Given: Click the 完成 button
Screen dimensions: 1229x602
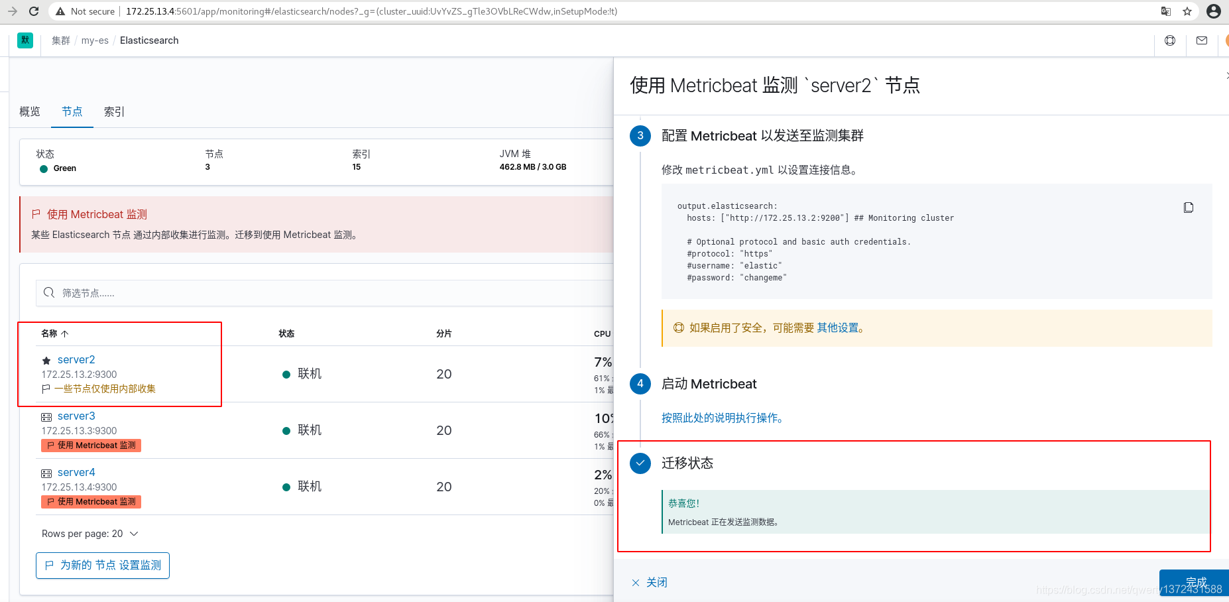Looking at the screenshot, I should pyautogui.click(x=1195, y=583).
